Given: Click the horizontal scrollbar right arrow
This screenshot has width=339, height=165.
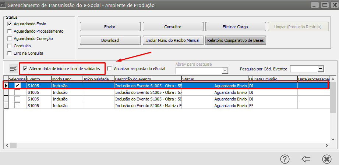Looking at the screenshot, I should [x=327, y=146].
